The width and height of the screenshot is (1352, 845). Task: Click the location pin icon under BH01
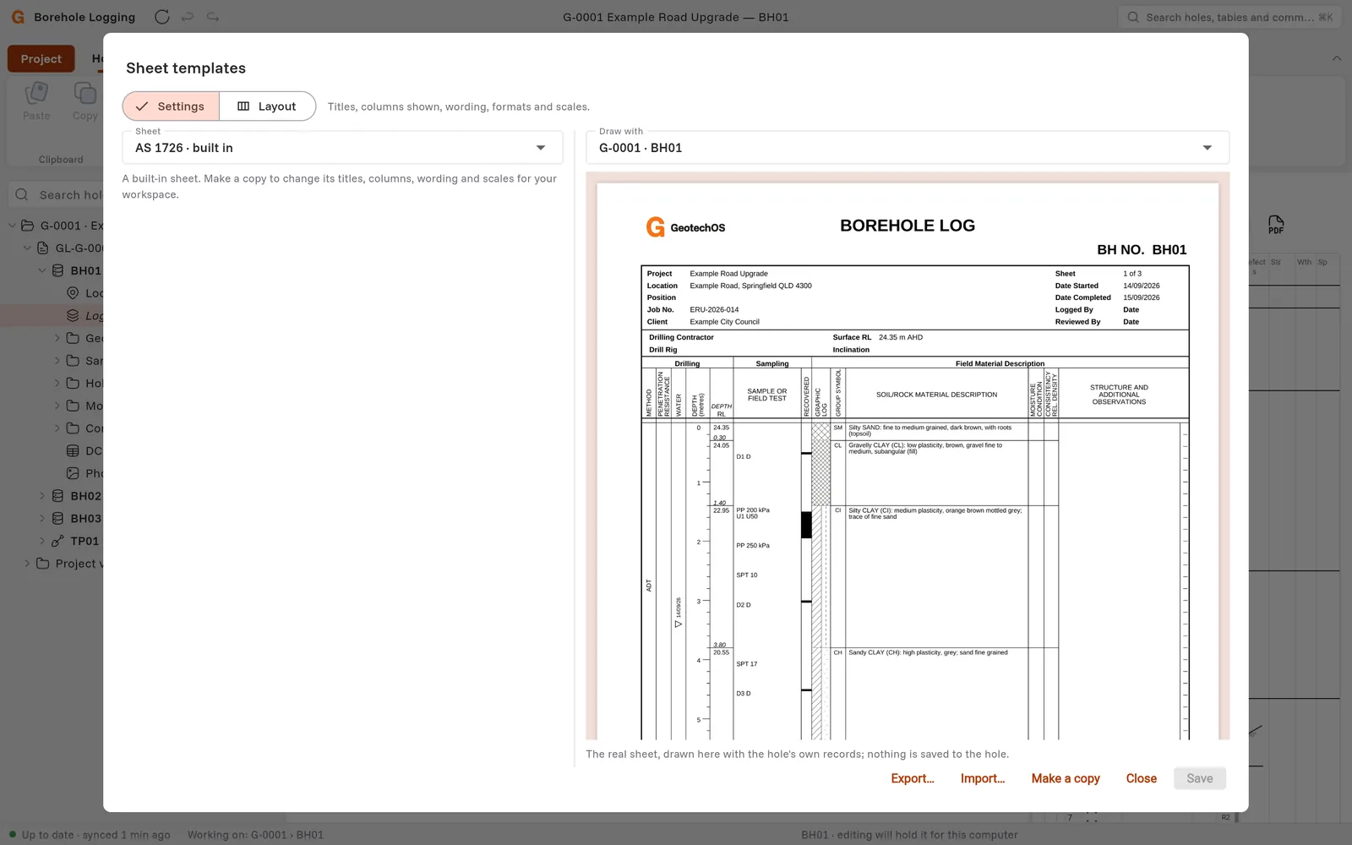click(x=73, y=293)
